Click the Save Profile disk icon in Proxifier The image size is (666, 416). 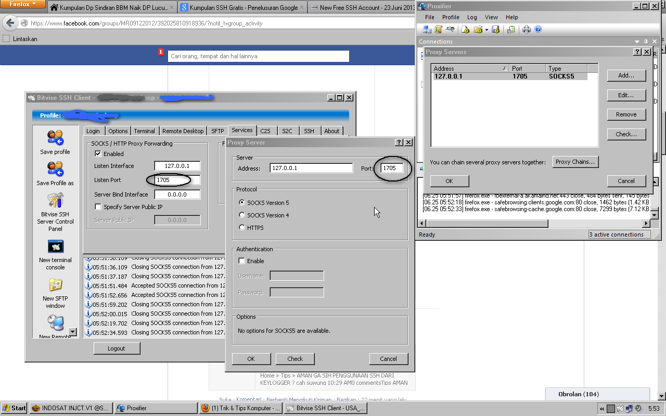pos(495,30)
